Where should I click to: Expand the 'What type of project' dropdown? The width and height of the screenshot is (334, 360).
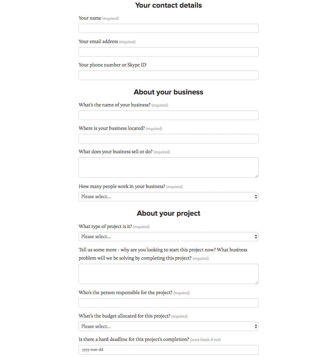click(x=168, y=237)
